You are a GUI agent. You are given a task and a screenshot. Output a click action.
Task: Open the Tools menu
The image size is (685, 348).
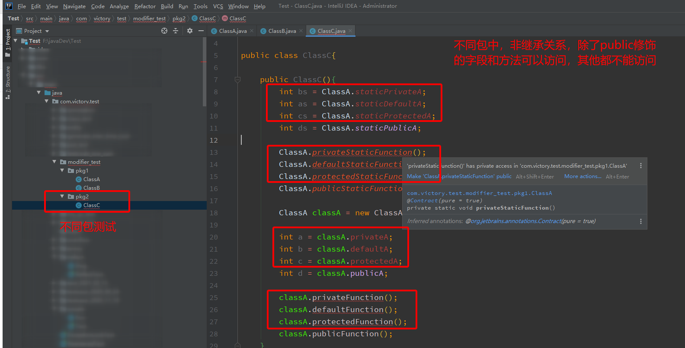click(200, 6)
